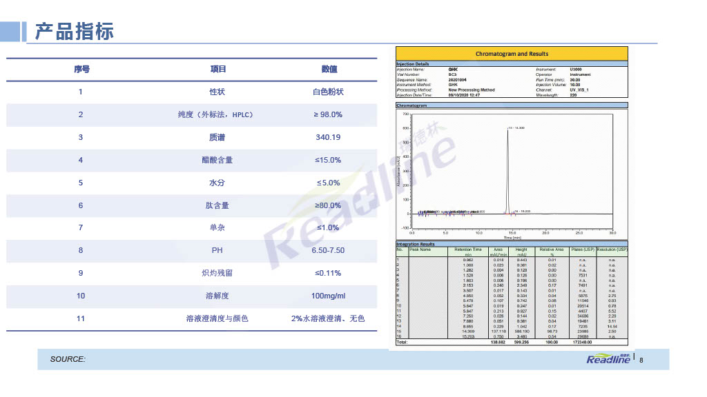Click the 340.19 mass spectrum value
Screen dimensions: 707x397
[328, 137]
